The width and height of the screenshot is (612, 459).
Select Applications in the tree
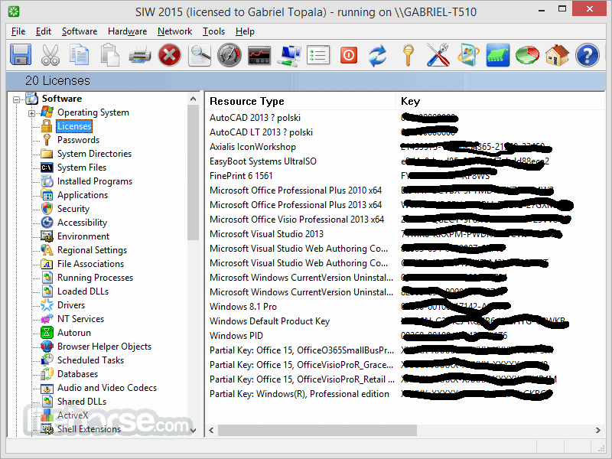(x=83, y=195)
